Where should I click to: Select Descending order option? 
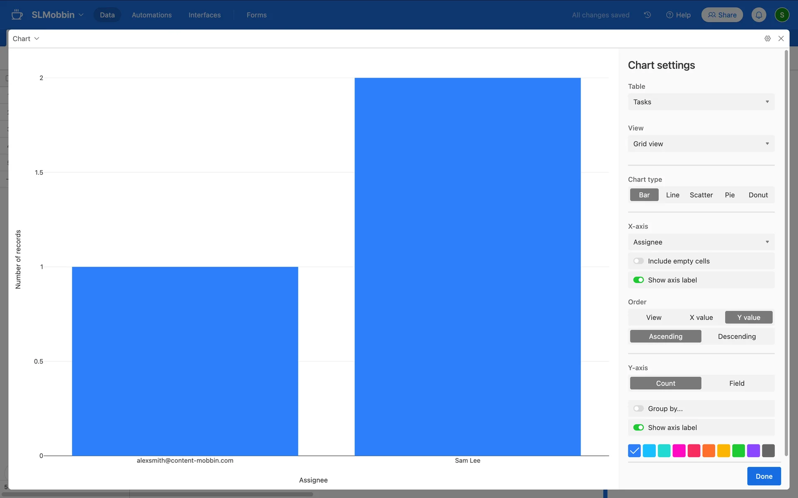pyautogui.click(x=736, y=337)
